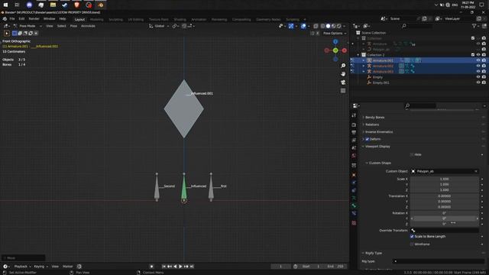Open the World properties tab icon
This screenshot has width=489, height=275.
[354, 156]
